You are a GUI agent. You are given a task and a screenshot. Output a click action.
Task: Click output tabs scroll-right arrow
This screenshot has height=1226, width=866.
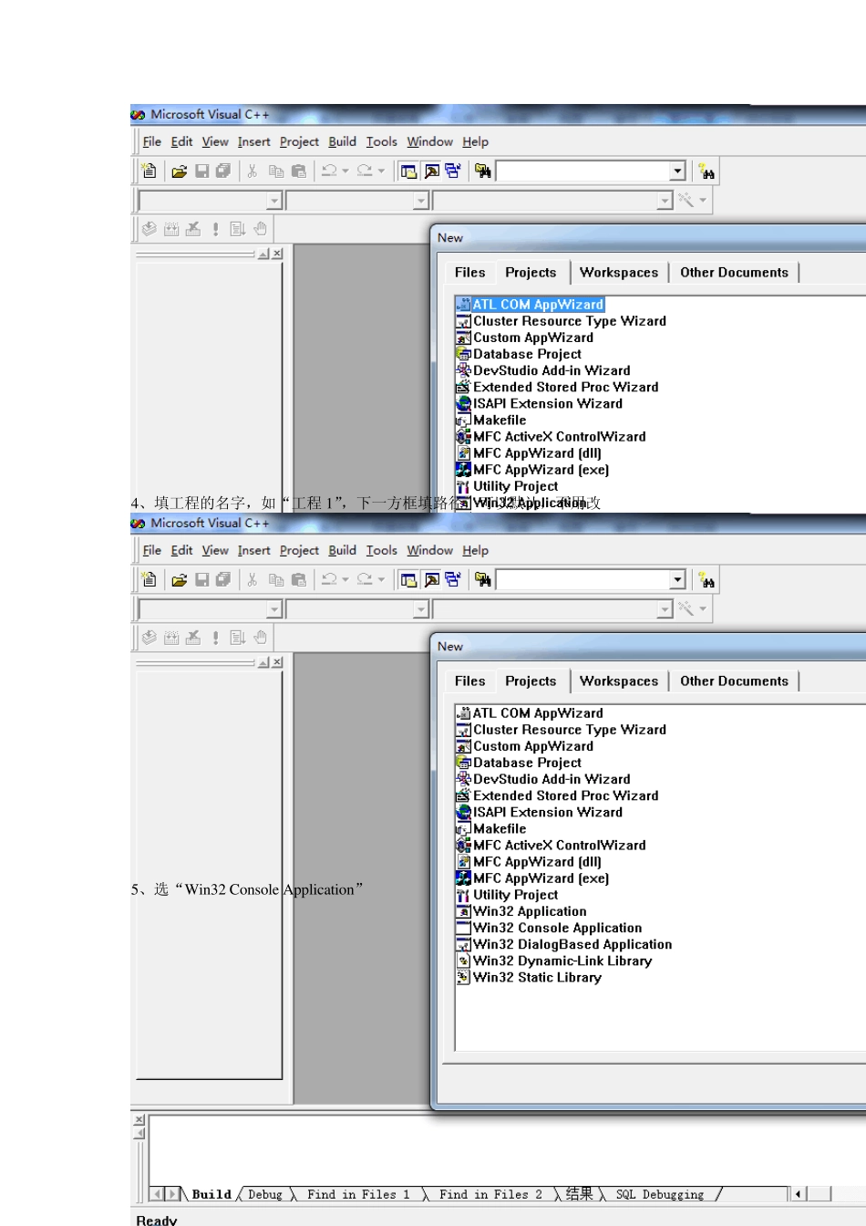tap(172, 1194)
